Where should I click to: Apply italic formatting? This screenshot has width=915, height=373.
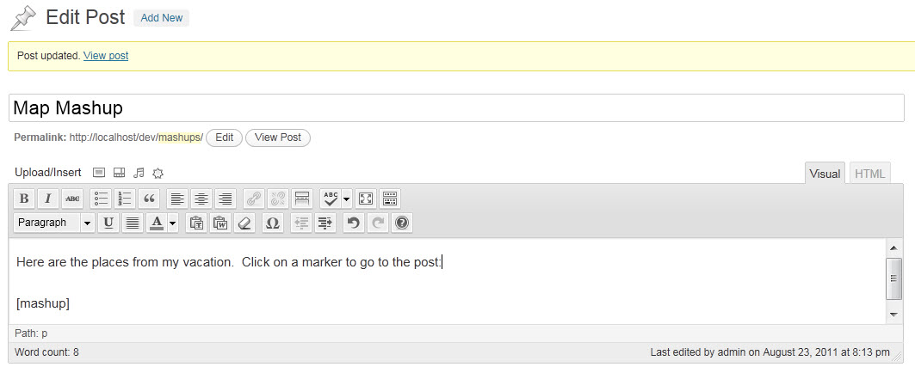pos(48,199)
